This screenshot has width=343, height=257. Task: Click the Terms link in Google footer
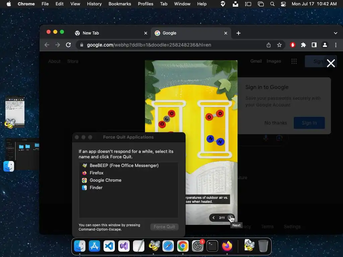(x=267, y=227)
